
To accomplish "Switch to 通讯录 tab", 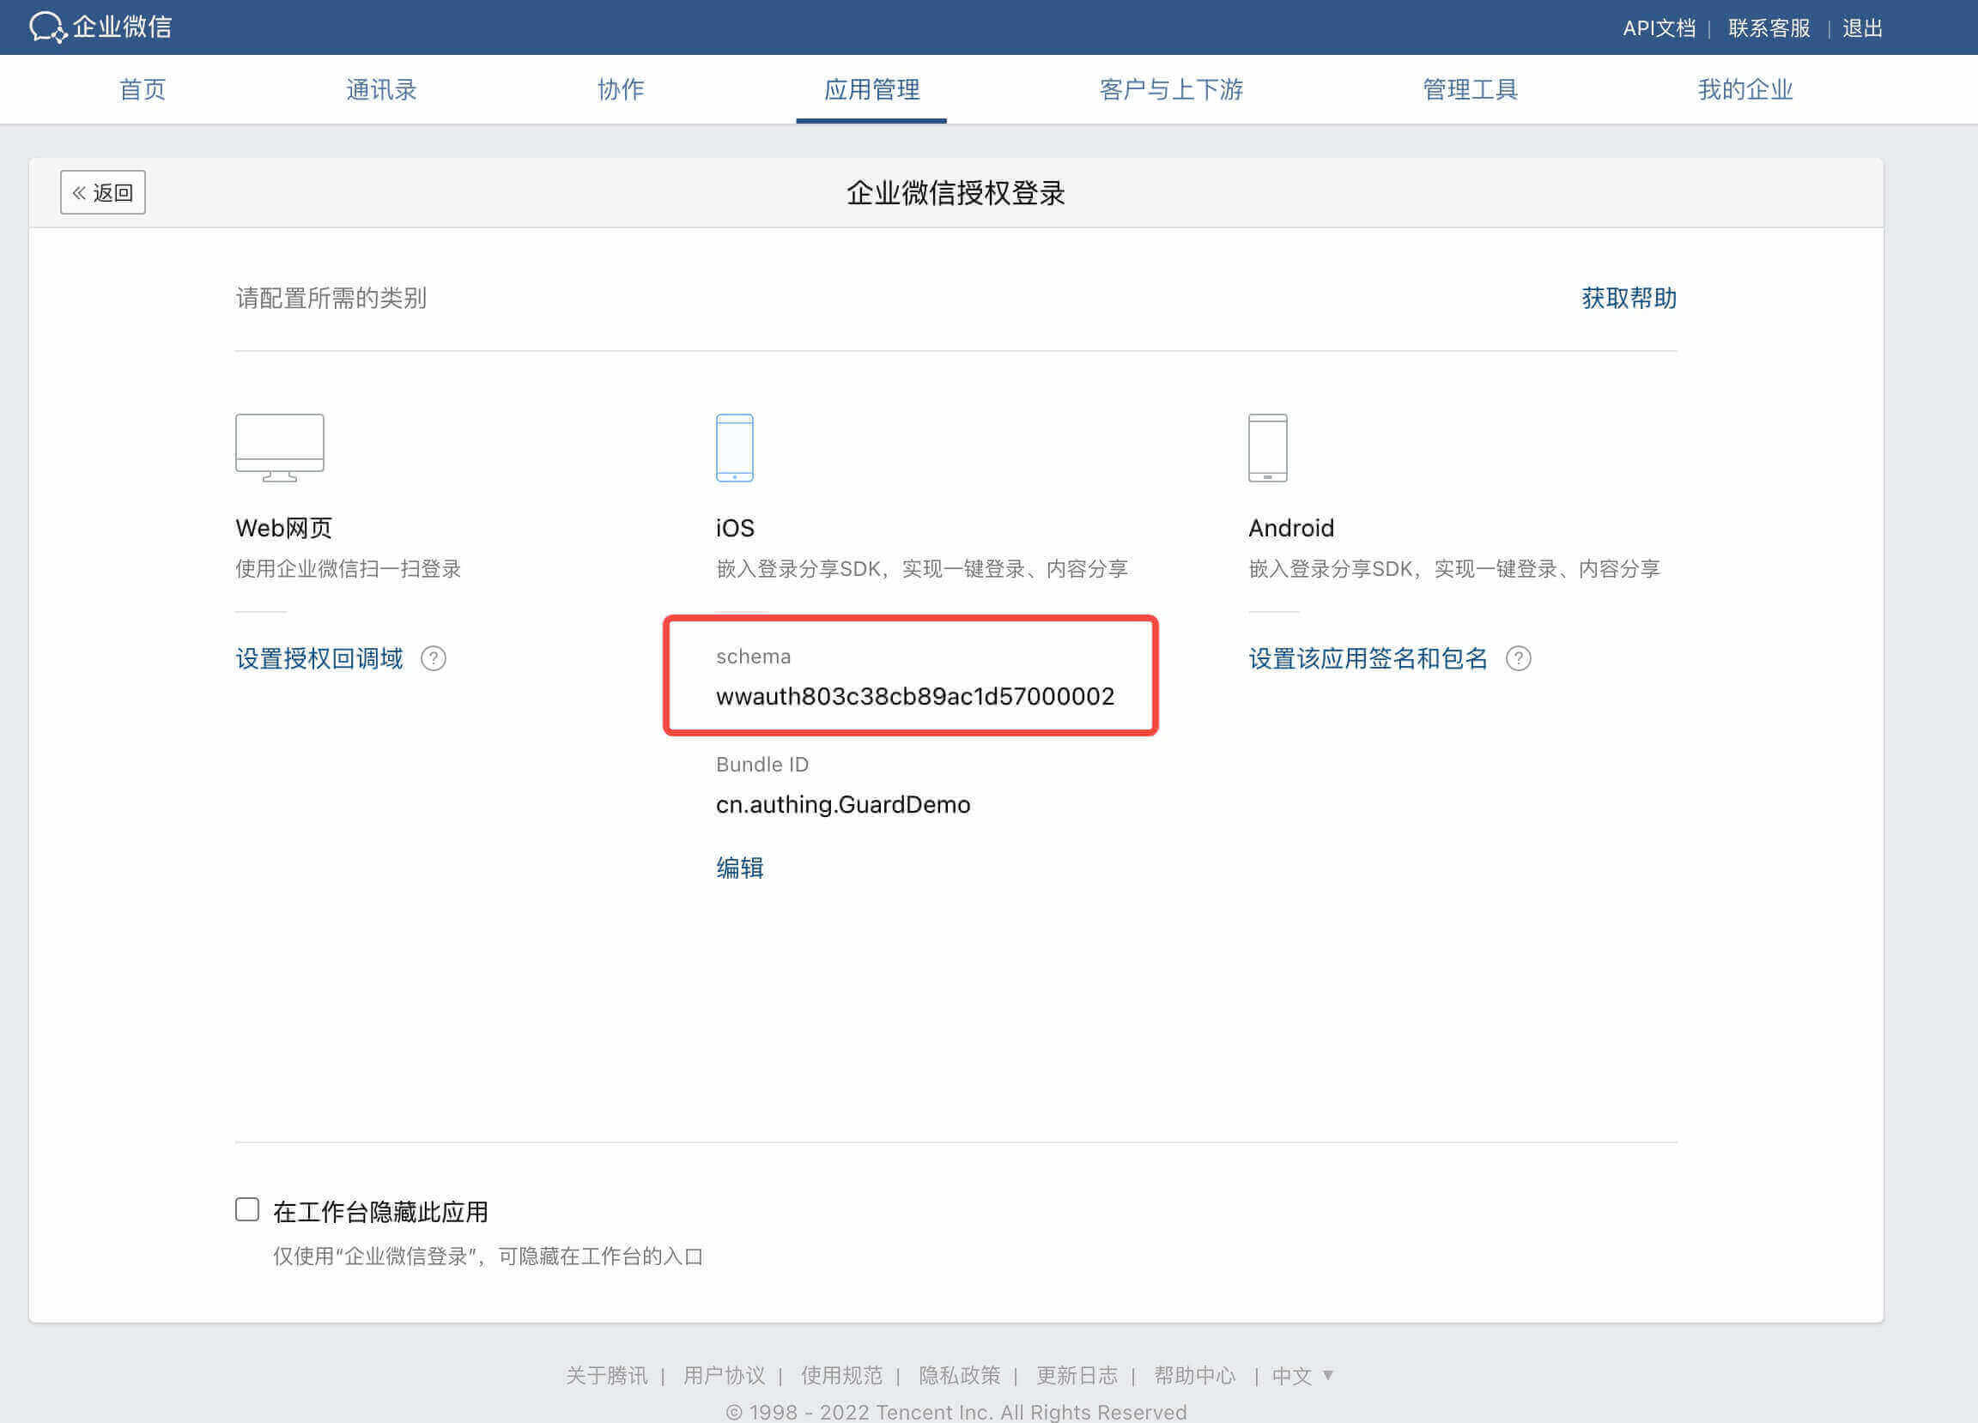I will [381, 89].
